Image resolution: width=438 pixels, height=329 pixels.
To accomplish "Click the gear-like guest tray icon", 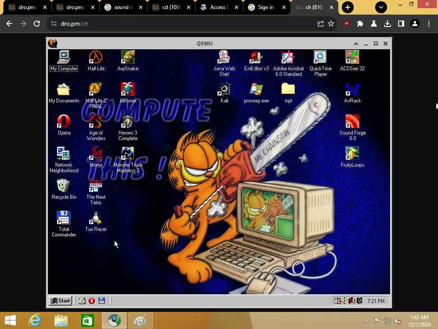I will click(359, 301).
